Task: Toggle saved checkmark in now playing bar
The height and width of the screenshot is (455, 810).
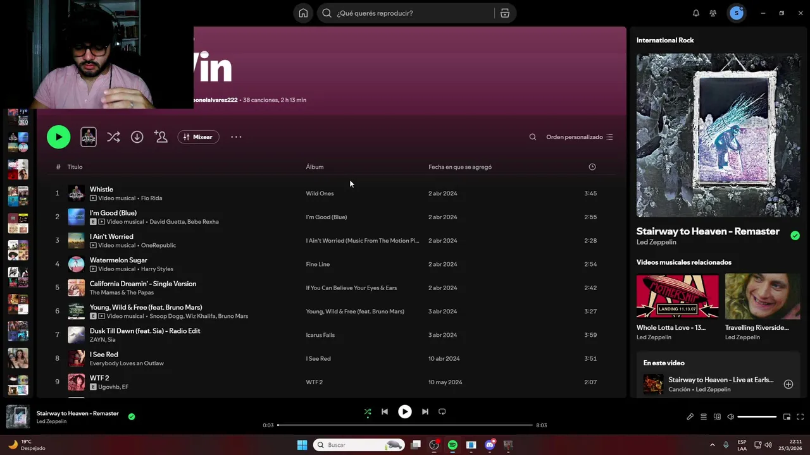Action: [132, 417]
